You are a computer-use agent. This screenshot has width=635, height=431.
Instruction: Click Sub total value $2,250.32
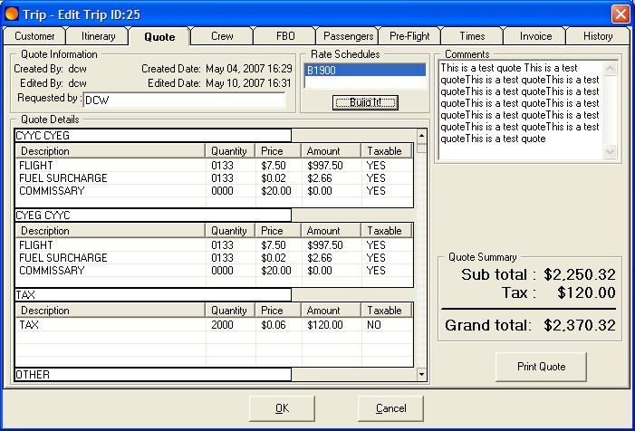click(x=580, y=274)
